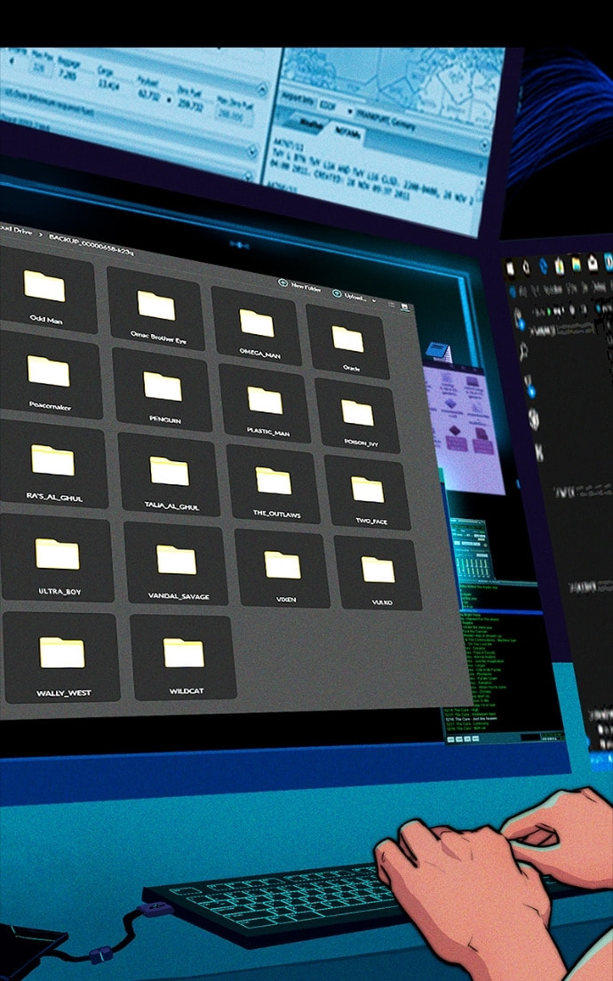The height and width of the screenshot is (981, 613).
Task: Open the Odd Man folder
Action: click(x=46, y=289)
